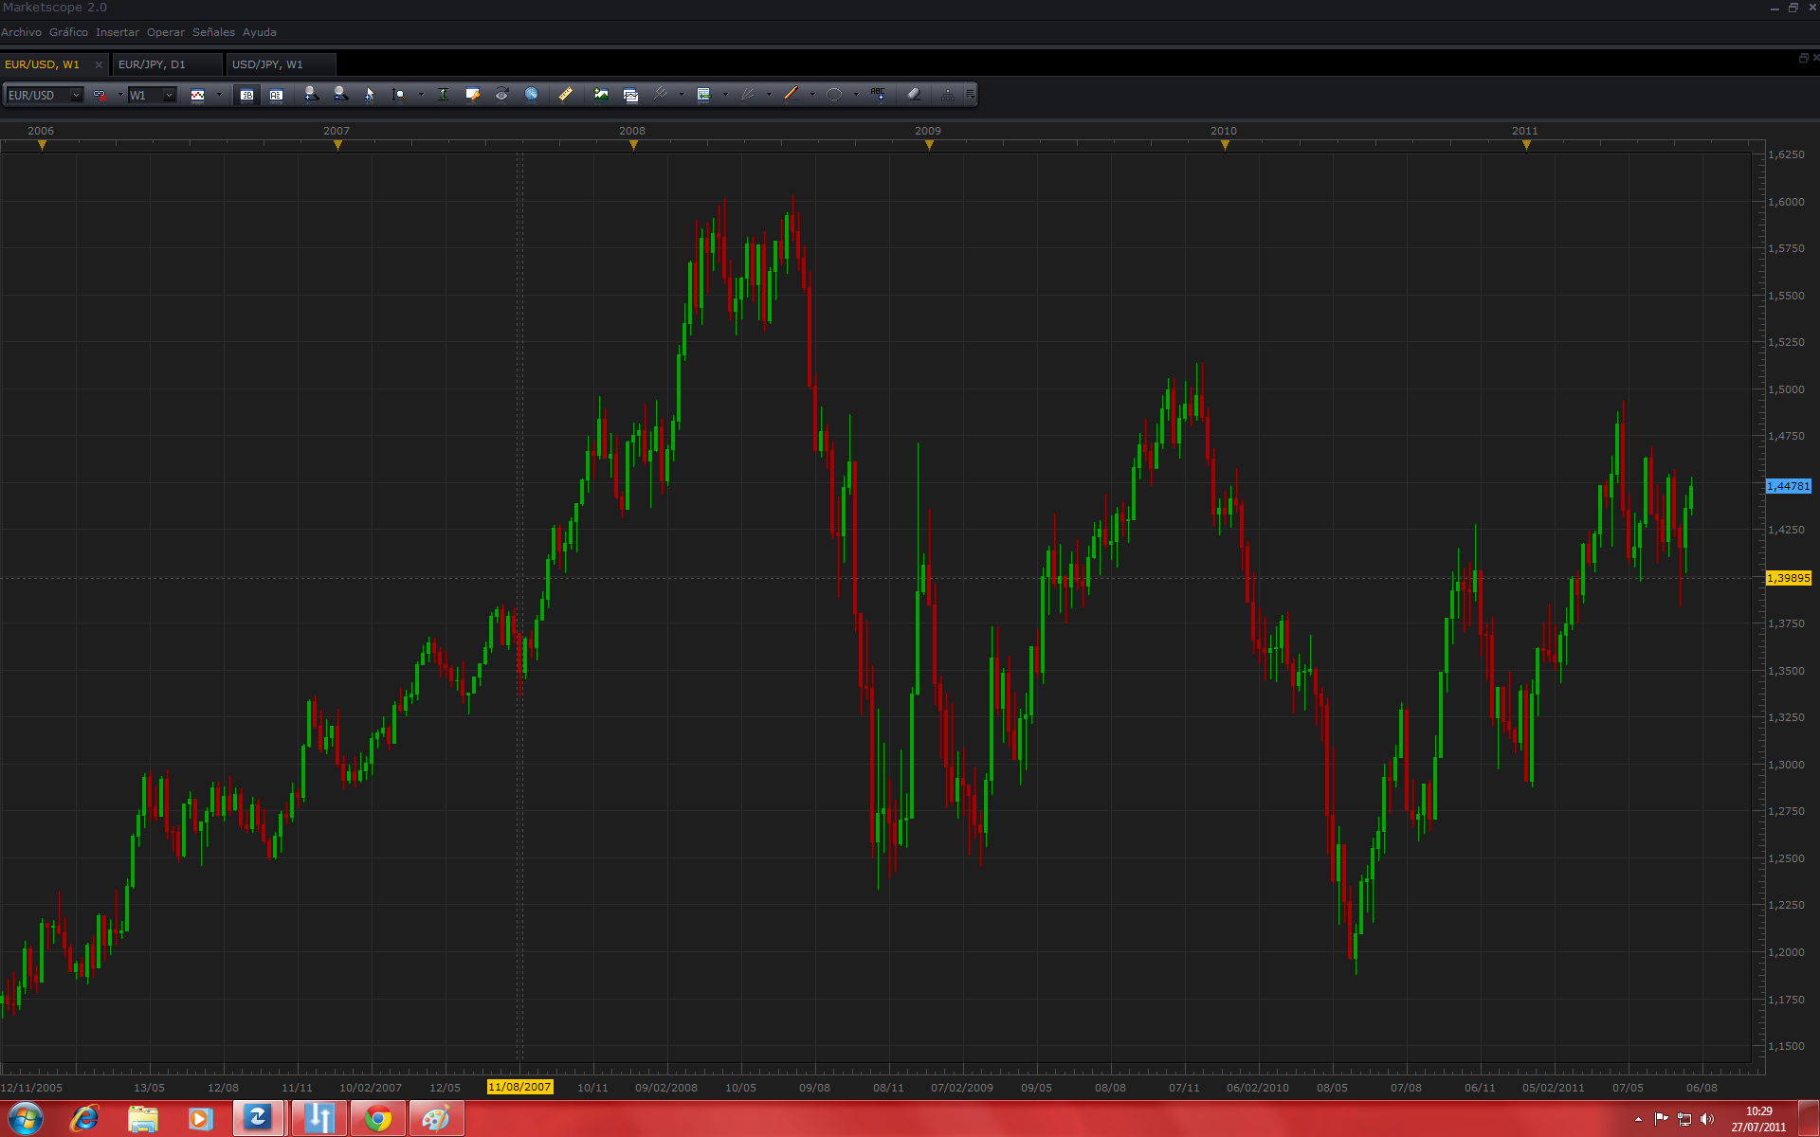Open Google Chrome from taskbar
The image size is (1820, 1137).
tap(378, 1119)
